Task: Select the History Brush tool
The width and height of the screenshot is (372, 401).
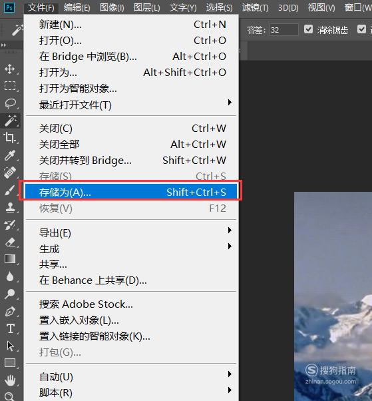Action: (x=10, y=224)
